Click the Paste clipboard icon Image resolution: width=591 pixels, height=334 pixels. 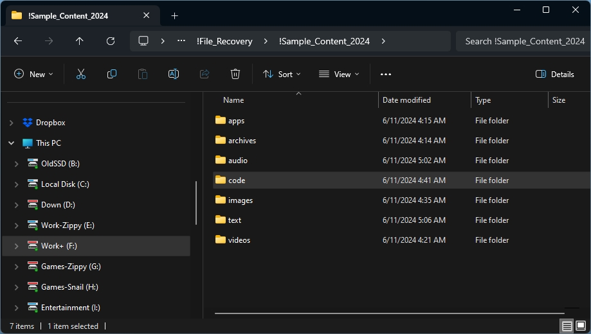[x=143, y=74]
